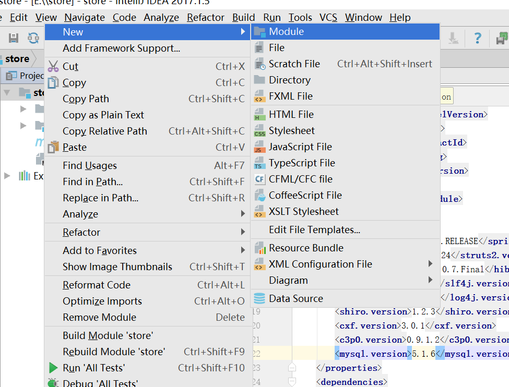Click the Cut scissors icon
Image resolution: width=509 pixels, height=387 pixels.
[x=53, y=66]
